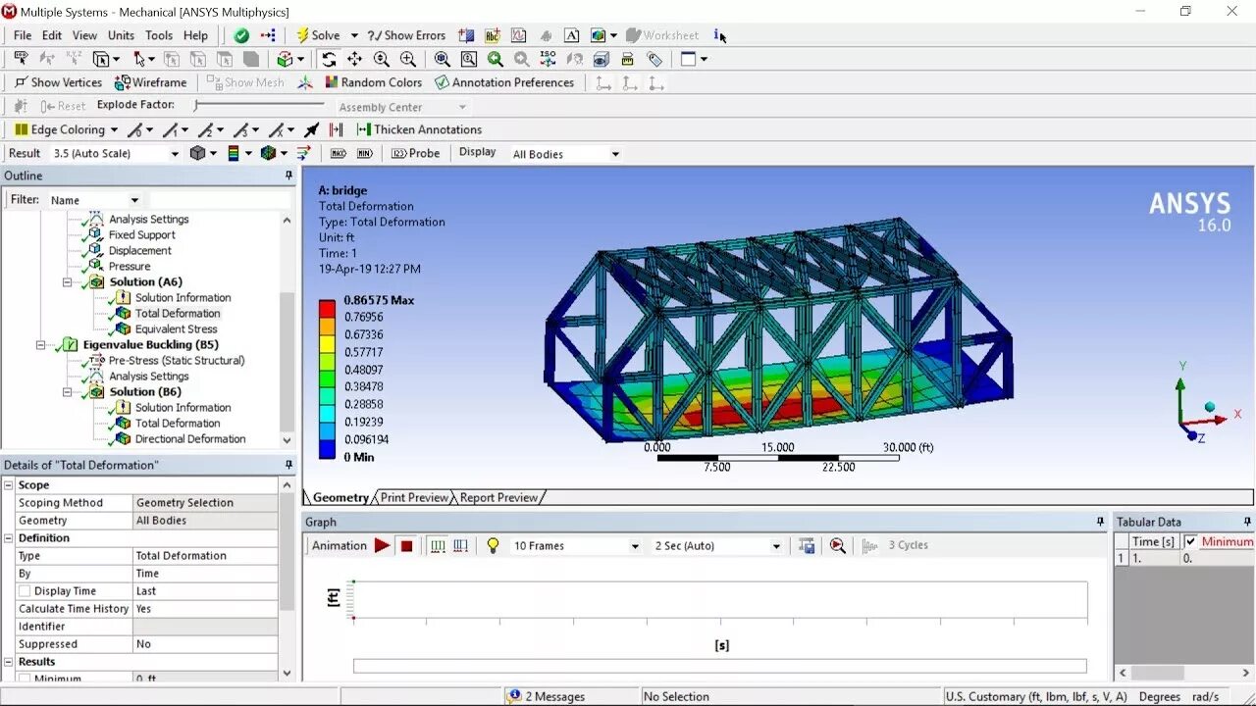The height and width of the screenshot is (706, 1256).
Task: Click the Minimum value tag icon
Action: coord(364,153)
